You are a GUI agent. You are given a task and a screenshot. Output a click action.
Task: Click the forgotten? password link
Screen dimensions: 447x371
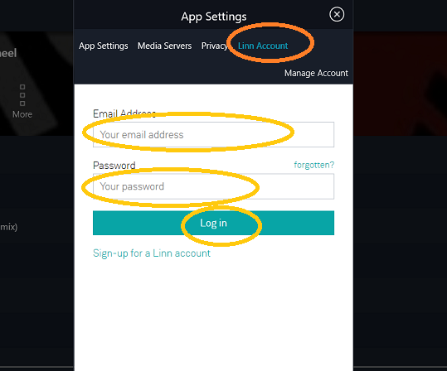tap(313, 165)
